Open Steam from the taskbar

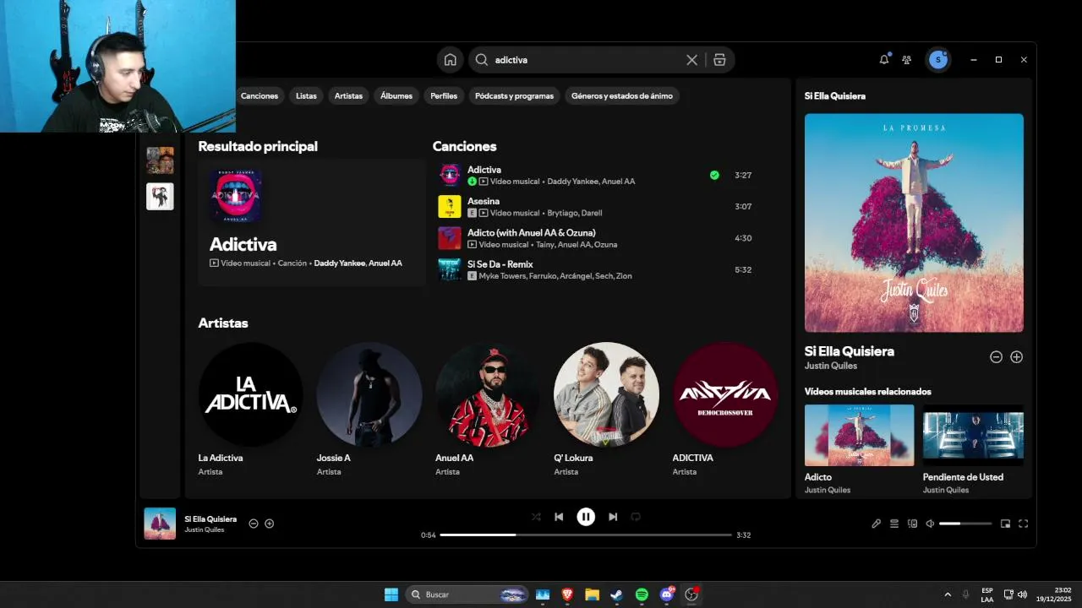[x=617, y=594]
